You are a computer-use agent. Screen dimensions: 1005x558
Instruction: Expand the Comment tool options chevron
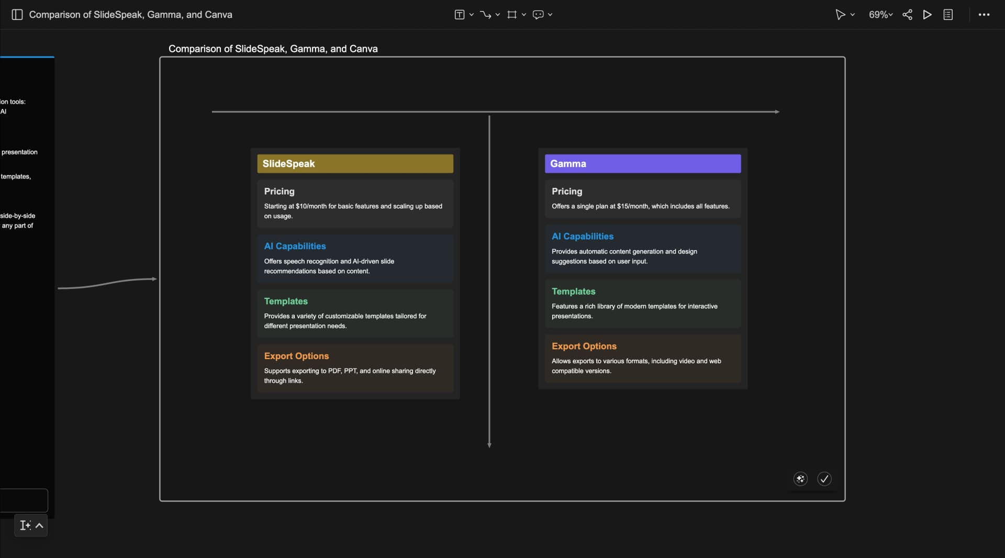click(550, 15)
